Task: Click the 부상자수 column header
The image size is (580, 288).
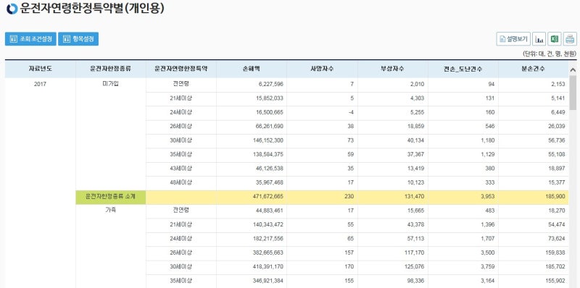Action: point(392,69)
